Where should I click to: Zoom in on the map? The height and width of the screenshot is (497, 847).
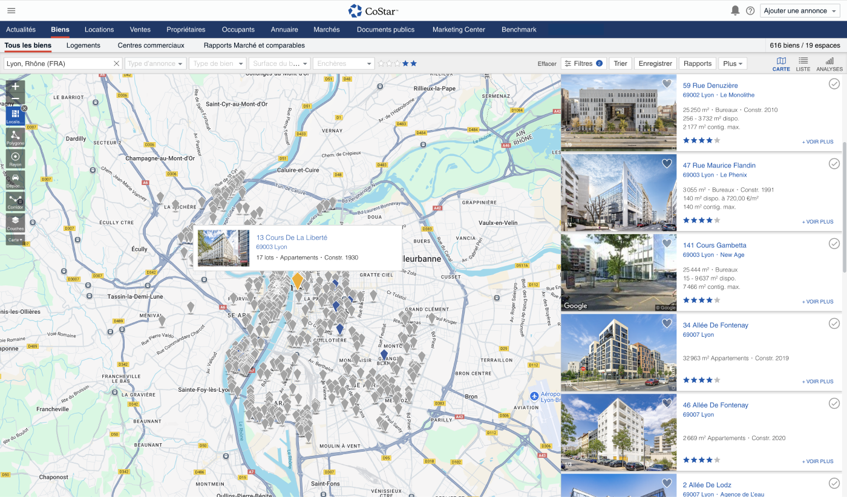[15, 86]
